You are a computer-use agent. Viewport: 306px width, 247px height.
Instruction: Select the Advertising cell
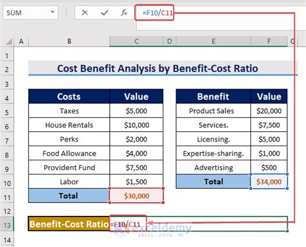tap(213, 167)
